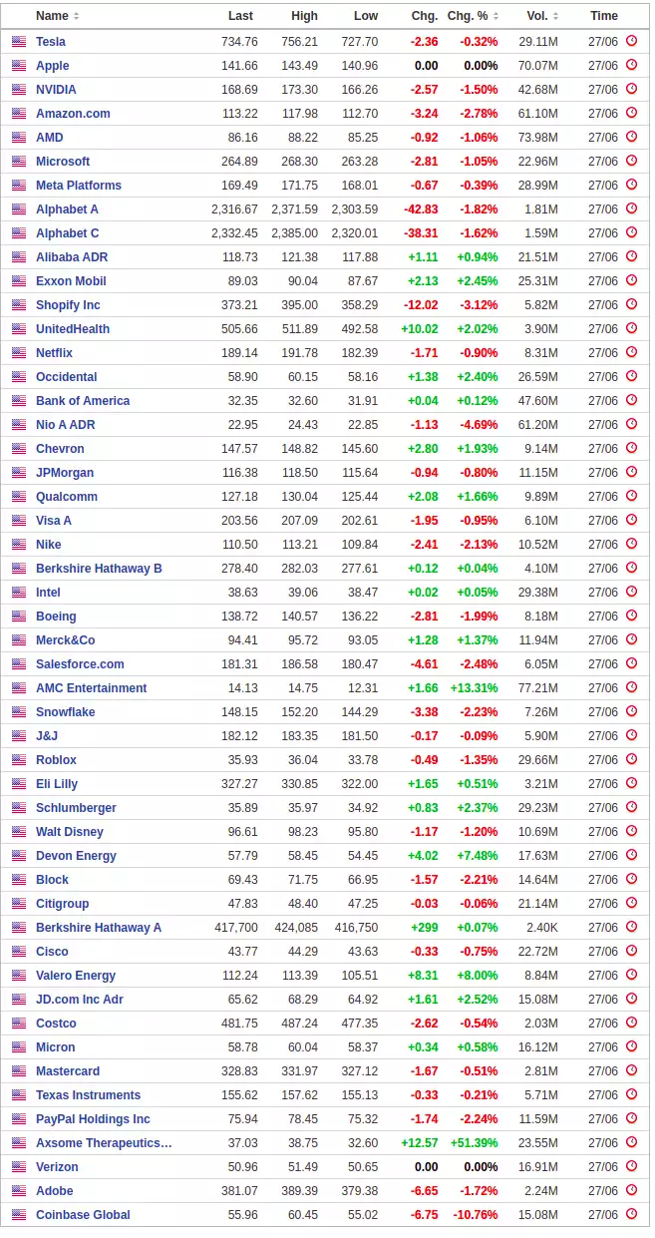Screen dimensions: 655x1238
Task: Click the red clock icon in Intel row
Action: coord(631,592)
